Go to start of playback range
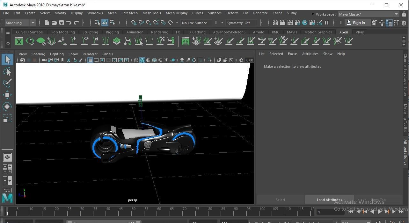The height and width of the screenshot is (223, 409). 350,212
